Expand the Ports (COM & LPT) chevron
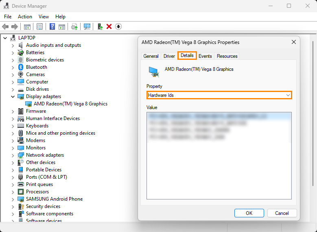This screenshot has height=232, width=317. coord(13,177)
